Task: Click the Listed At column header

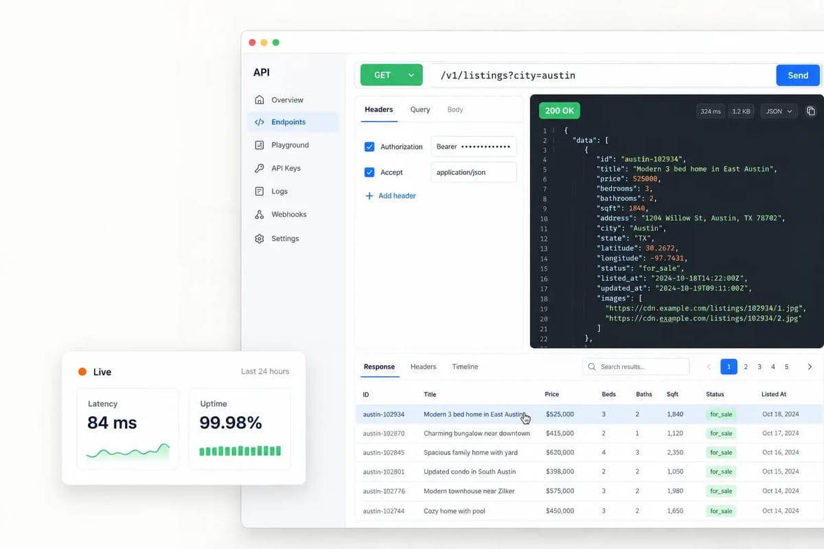Action: pos(774,394)
